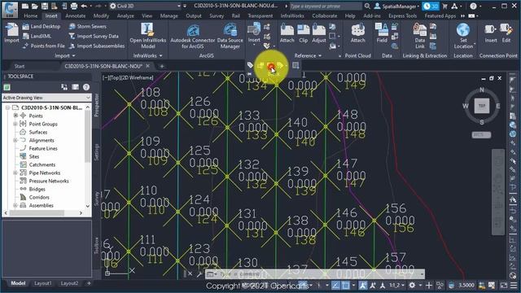The height and width of the screenshot is (293, 521).
Task: Undo the last action
Action: pos(84,6)
